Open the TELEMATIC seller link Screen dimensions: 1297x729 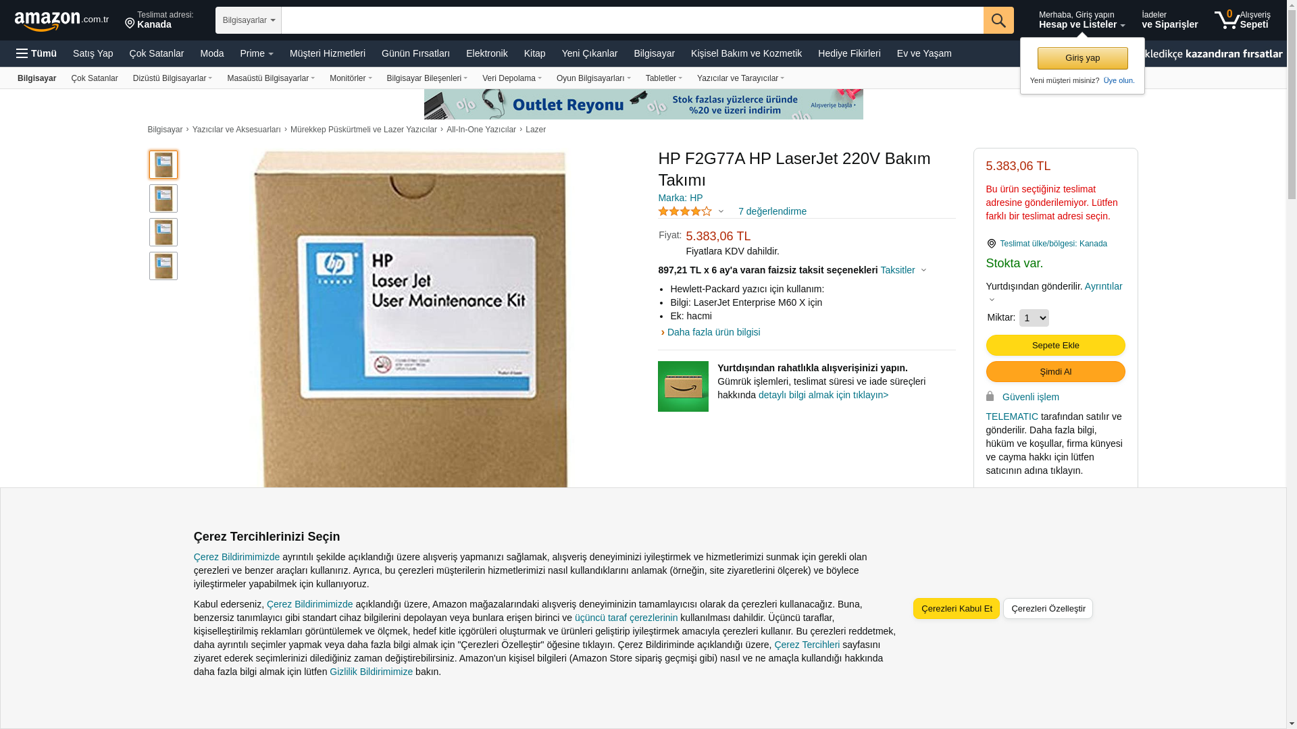[x=1012, y=416]
